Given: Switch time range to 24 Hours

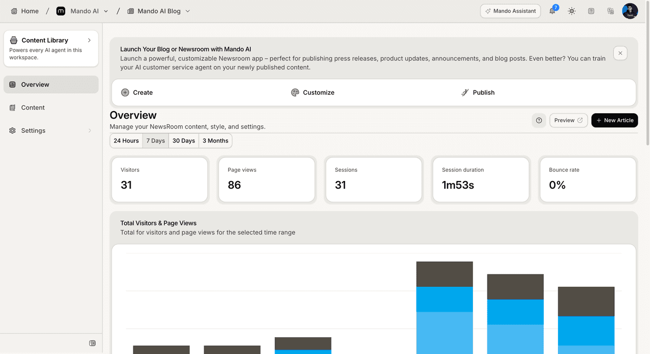Looking at the screenshot, I should tap(126, 141).
